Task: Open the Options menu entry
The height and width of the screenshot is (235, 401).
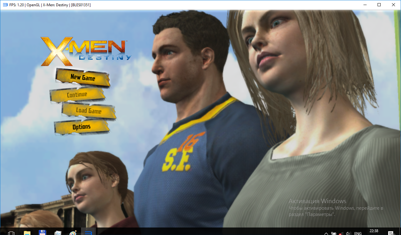Action: [82, 127]
